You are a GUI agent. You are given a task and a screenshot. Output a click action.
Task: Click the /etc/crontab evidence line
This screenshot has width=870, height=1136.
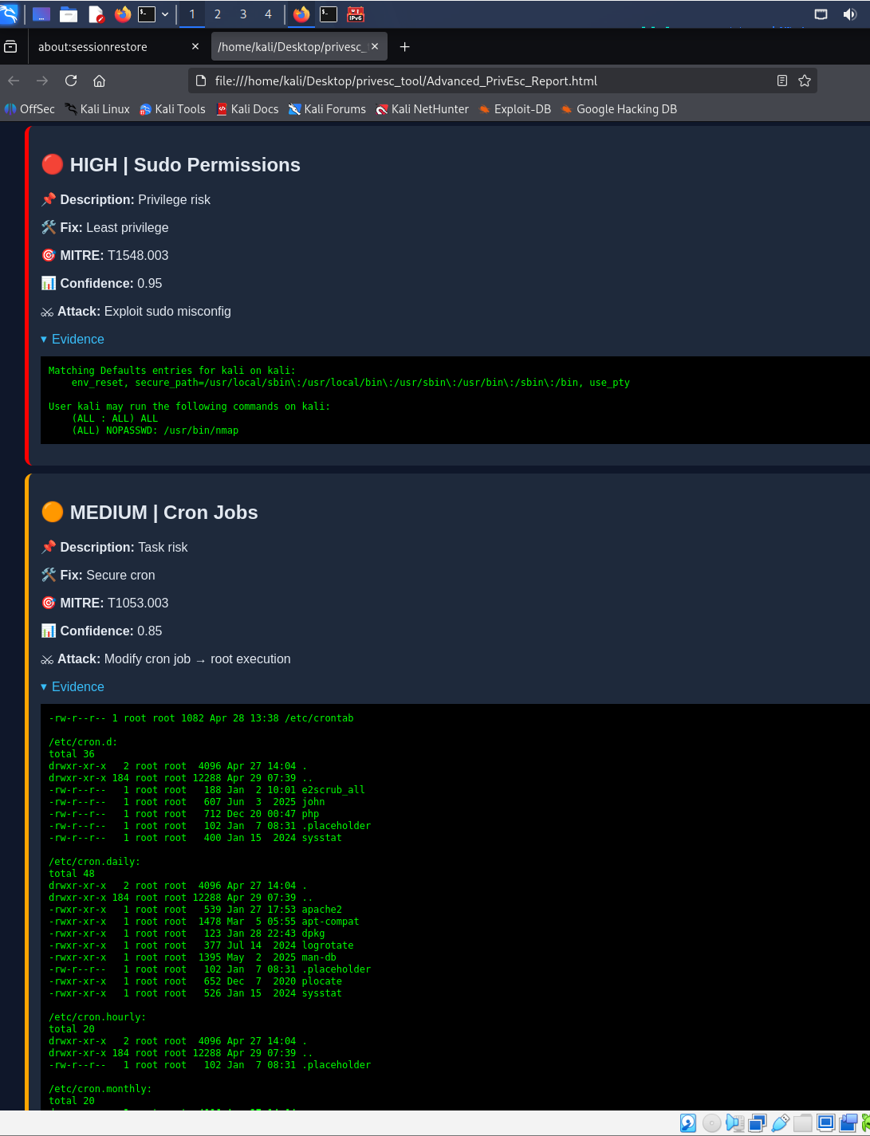point(201,718)
